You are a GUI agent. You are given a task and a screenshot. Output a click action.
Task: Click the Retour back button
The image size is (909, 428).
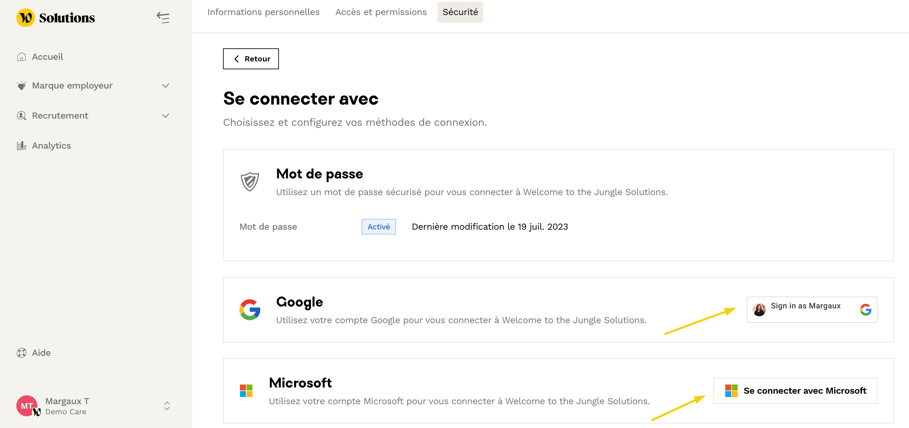(x=251, y=59)
